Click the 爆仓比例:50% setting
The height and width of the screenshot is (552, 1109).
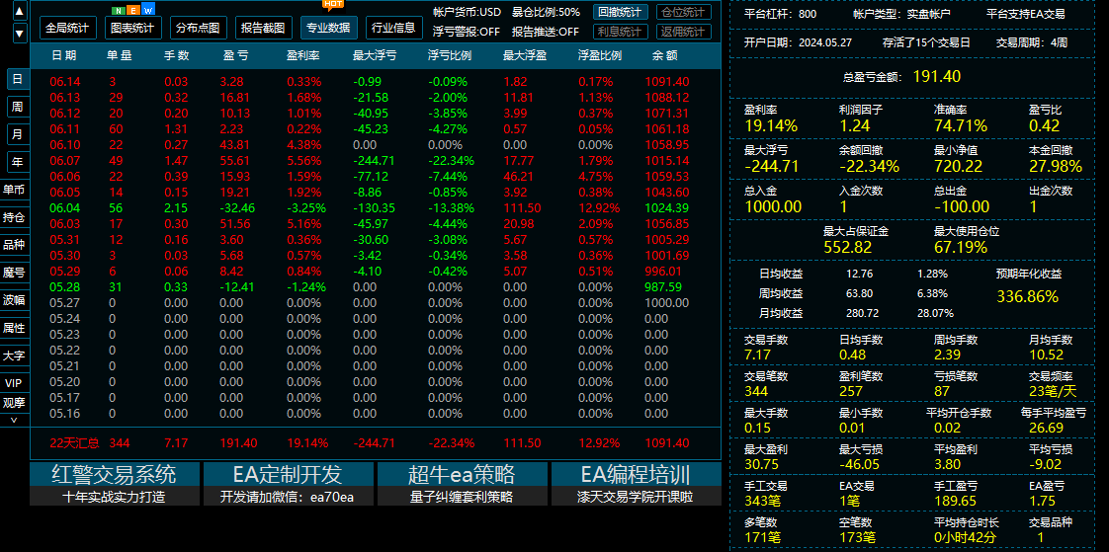tap(546, 12)
